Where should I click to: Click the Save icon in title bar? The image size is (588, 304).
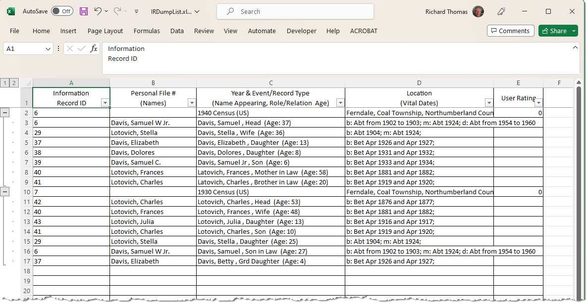click(x=84, y=11)
